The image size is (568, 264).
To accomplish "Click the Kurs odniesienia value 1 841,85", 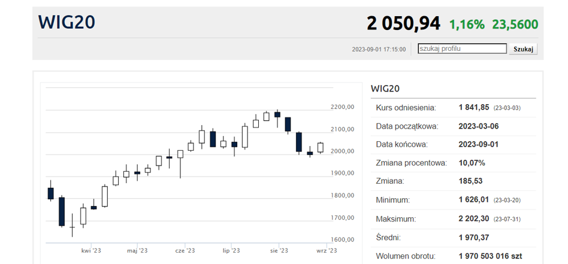I will pyautogui.click(x=474, y=108).
